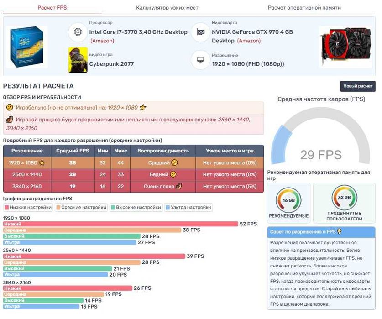Toggle Высокие настройки legend item
This screenshot has height=319, width=382.
(x=136, y=207)
